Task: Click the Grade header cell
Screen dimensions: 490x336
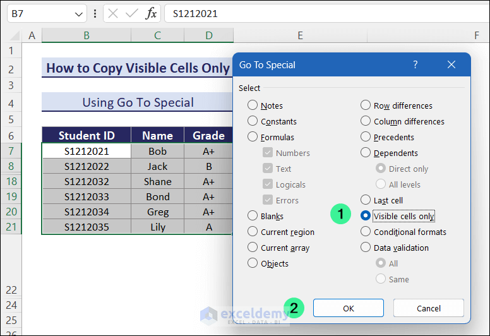Action: click(208, 135)
